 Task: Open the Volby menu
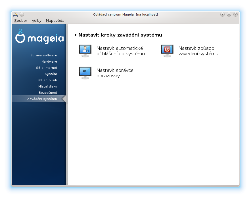37,21
